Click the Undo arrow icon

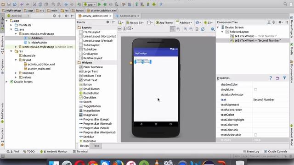tap(22, 4)
